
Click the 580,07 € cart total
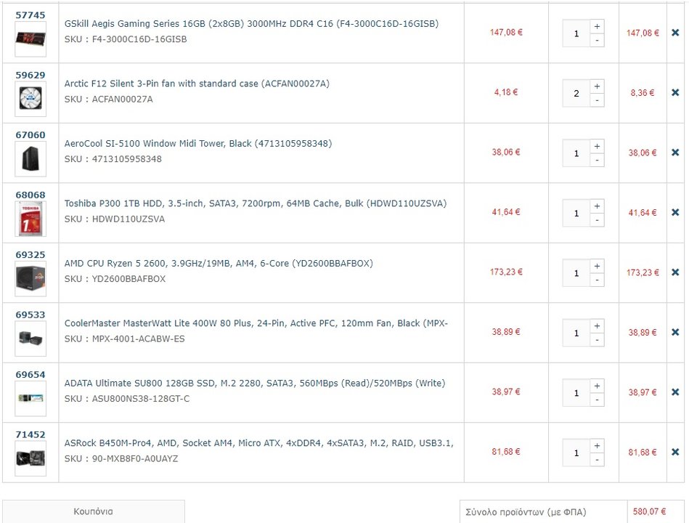click(x=649, y=511)
